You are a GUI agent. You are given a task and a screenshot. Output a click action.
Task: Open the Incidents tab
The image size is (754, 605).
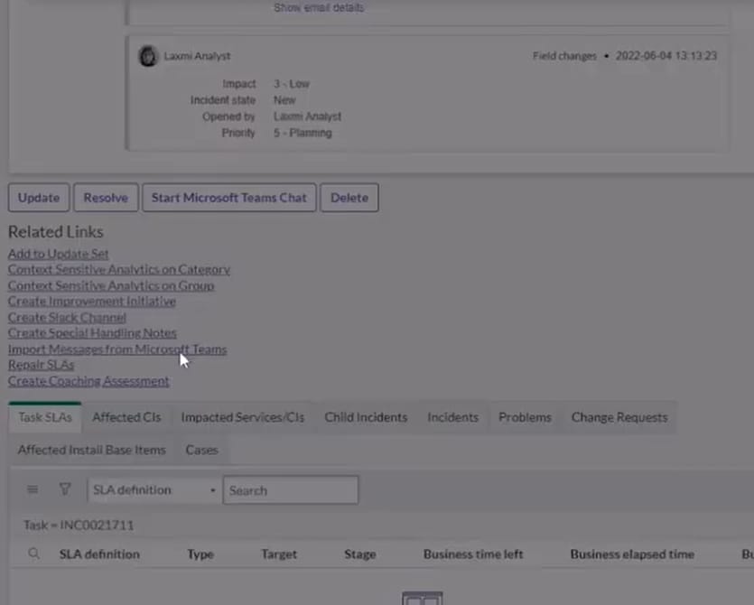coord(453,417)
